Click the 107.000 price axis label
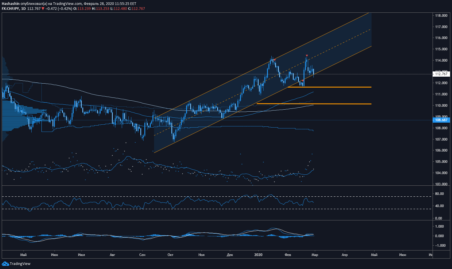 441,139
